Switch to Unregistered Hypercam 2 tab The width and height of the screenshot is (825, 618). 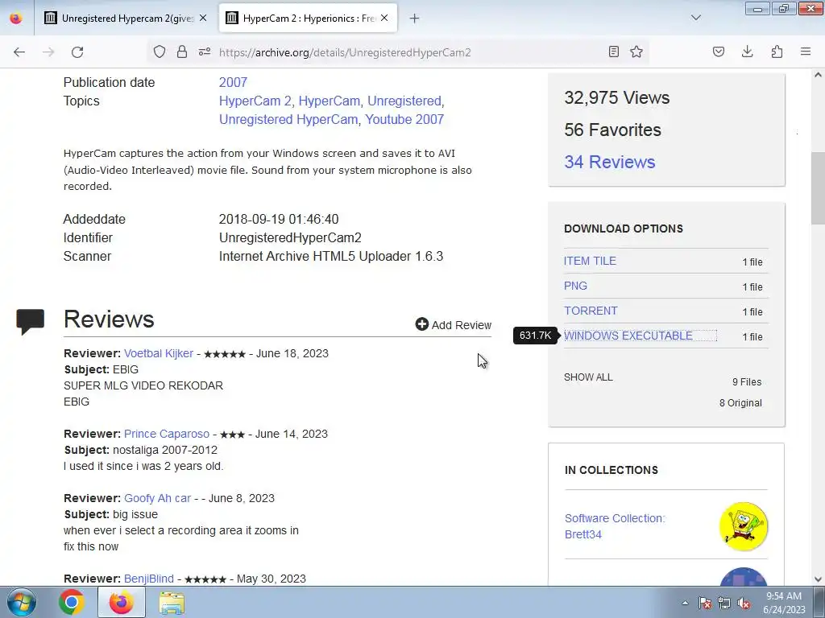[125, 19]
